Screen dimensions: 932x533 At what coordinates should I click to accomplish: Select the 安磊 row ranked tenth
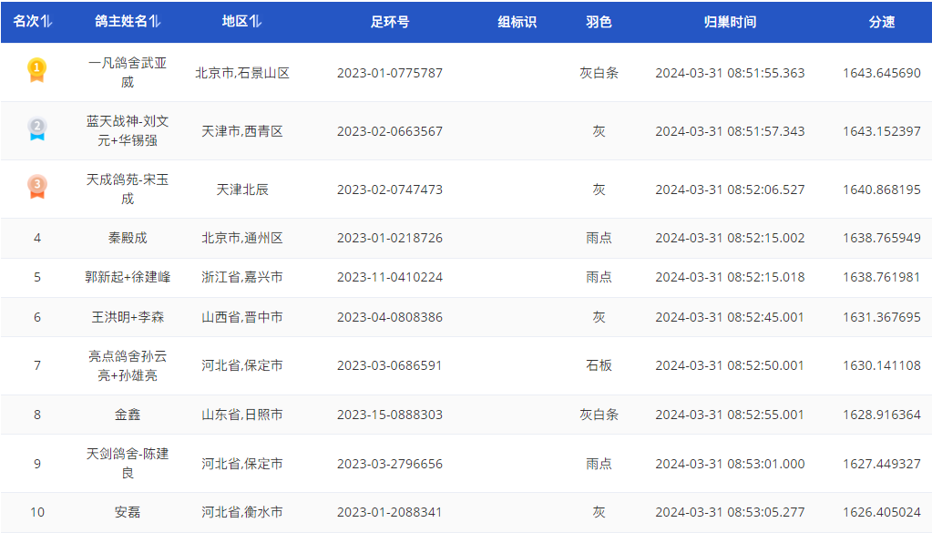point(128,512)
